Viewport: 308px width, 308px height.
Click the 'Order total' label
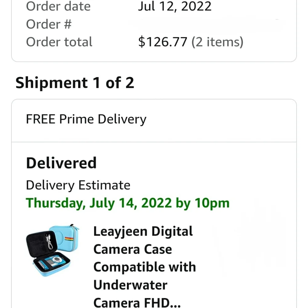[59, 42]
